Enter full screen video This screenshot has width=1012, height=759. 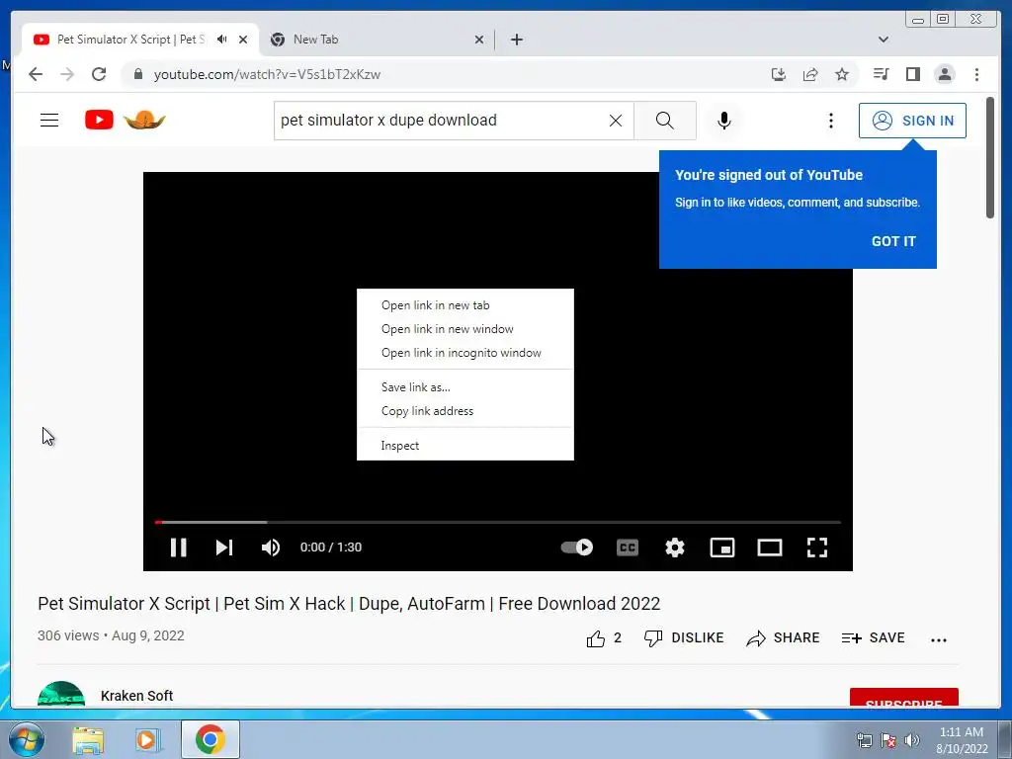(x=817, y=548)
